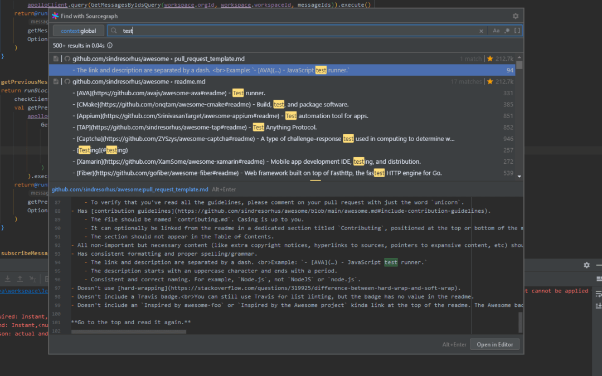Image resolution: width=602 pixels, height=376 pixels.
Task: Click highlighted 'test' word in preview line 94
Action: click(x=391, y=262)
